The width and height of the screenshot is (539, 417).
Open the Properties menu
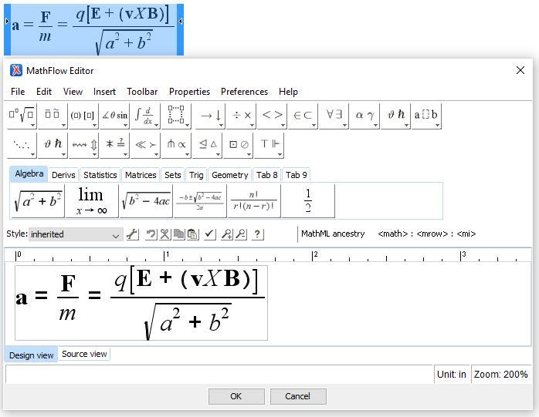[189, 92]
